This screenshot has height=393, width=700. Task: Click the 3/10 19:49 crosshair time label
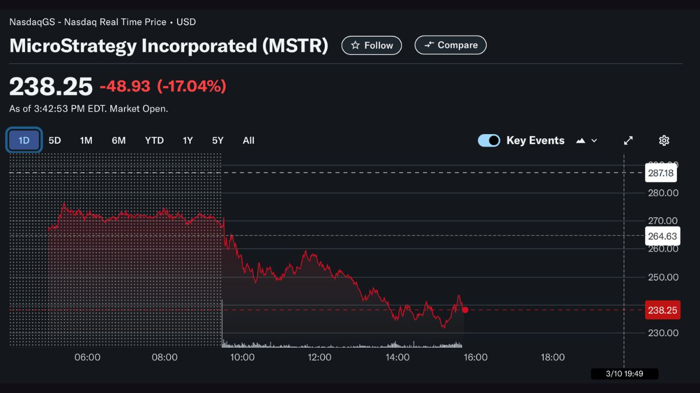[x=625, y=374]
